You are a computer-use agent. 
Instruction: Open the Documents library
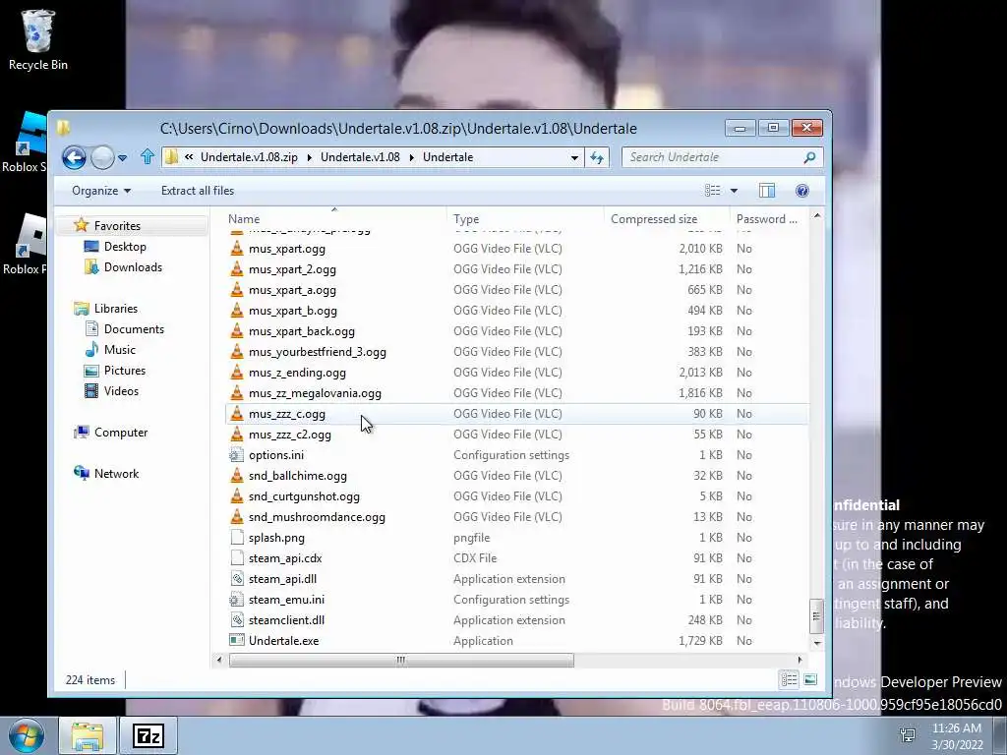click(x=134, y=328)
